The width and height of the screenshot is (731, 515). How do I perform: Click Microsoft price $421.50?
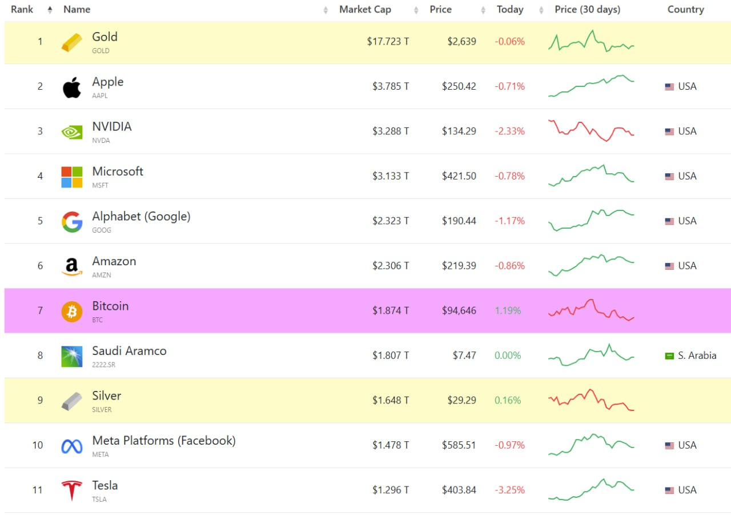(459, 176)
